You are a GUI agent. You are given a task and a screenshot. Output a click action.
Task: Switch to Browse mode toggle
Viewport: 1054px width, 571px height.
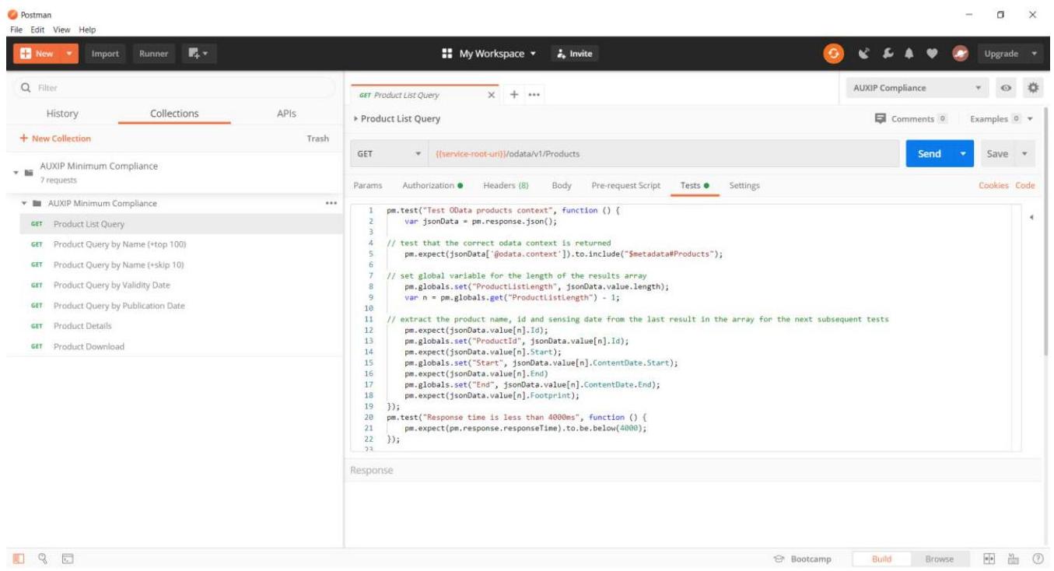pyautogui.click(x=940, y=559)
